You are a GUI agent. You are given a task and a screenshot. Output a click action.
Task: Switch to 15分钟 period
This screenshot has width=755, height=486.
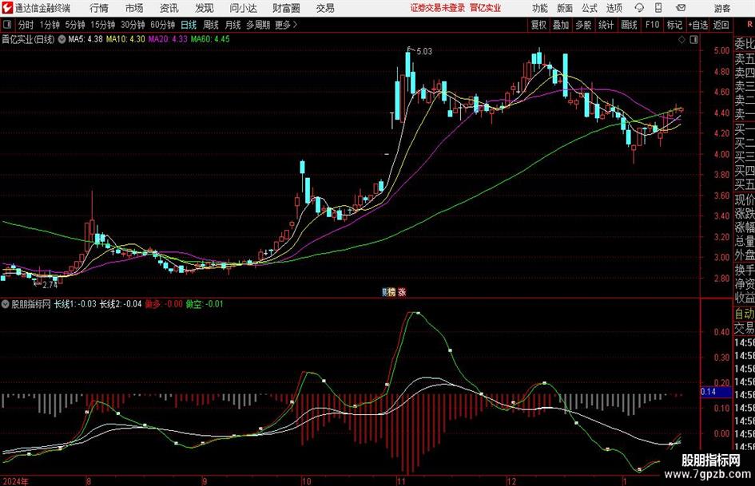pos(102,25)
